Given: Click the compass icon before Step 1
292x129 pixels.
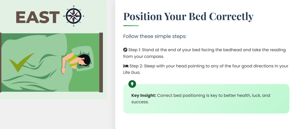Looking at the screenshot, I should [125, 50].
